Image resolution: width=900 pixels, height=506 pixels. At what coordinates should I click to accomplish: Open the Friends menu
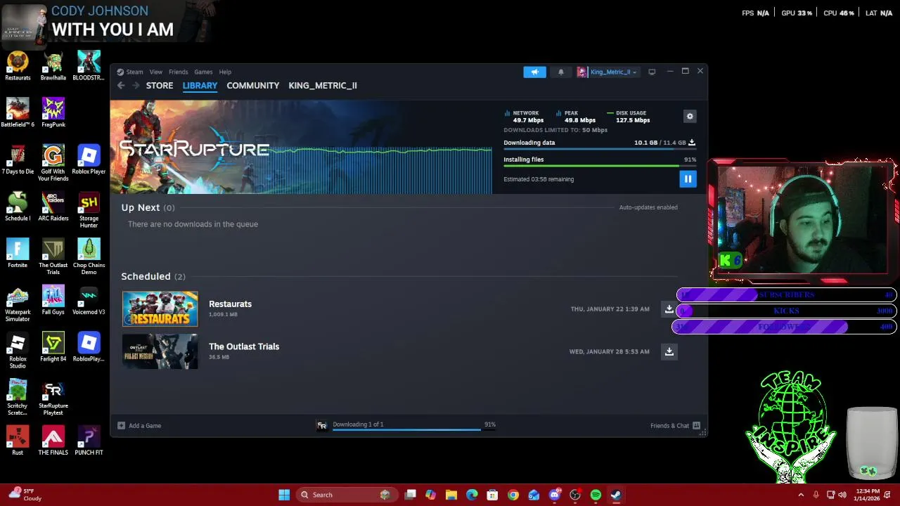(178, 72)
